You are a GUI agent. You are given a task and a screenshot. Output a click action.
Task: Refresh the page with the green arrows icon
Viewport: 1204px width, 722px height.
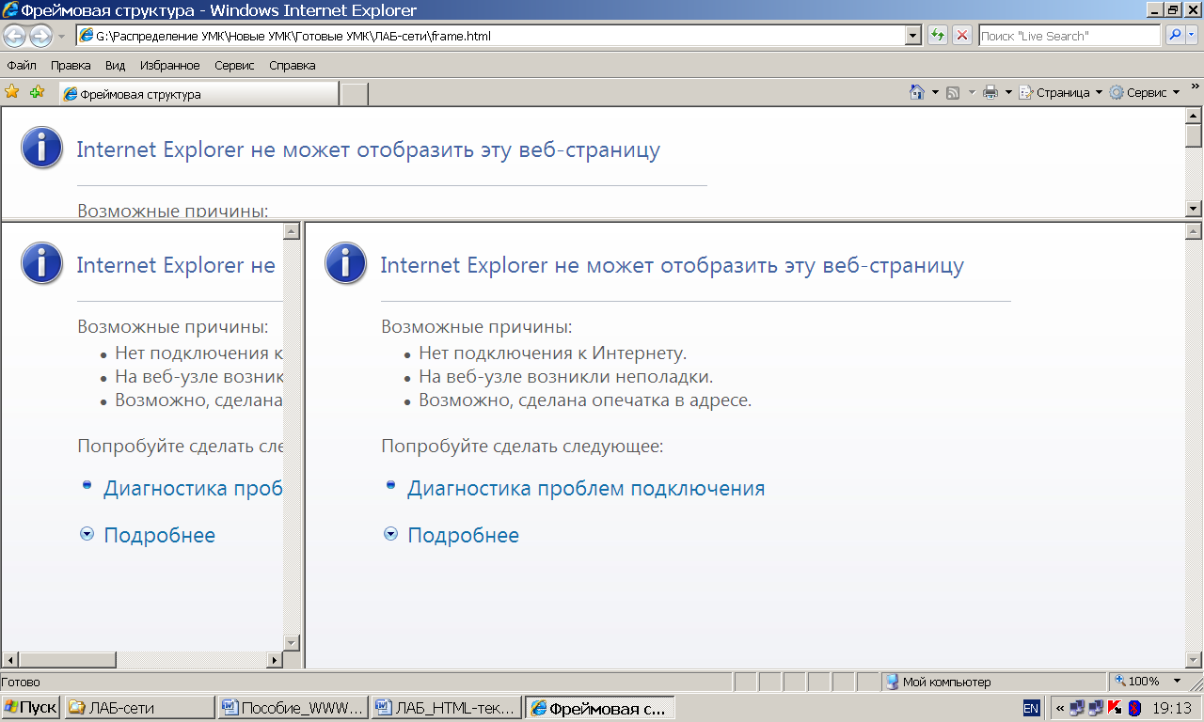click(938, 36)
